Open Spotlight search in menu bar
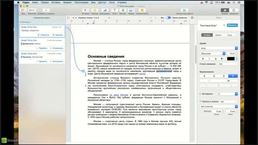 point(234,2)
